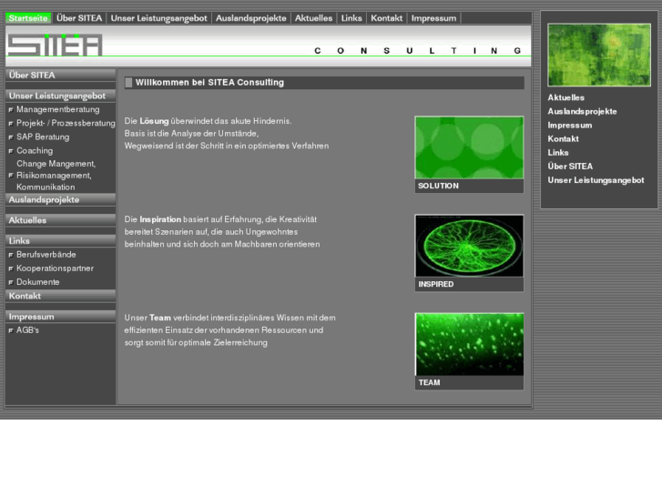Click the green abstract image in right panel

coord(598,55)
